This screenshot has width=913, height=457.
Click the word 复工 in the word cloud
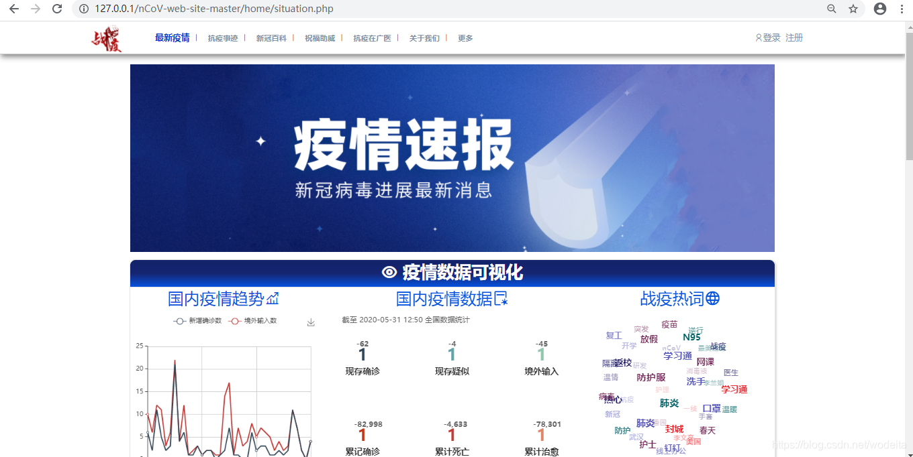coord(614,336)
